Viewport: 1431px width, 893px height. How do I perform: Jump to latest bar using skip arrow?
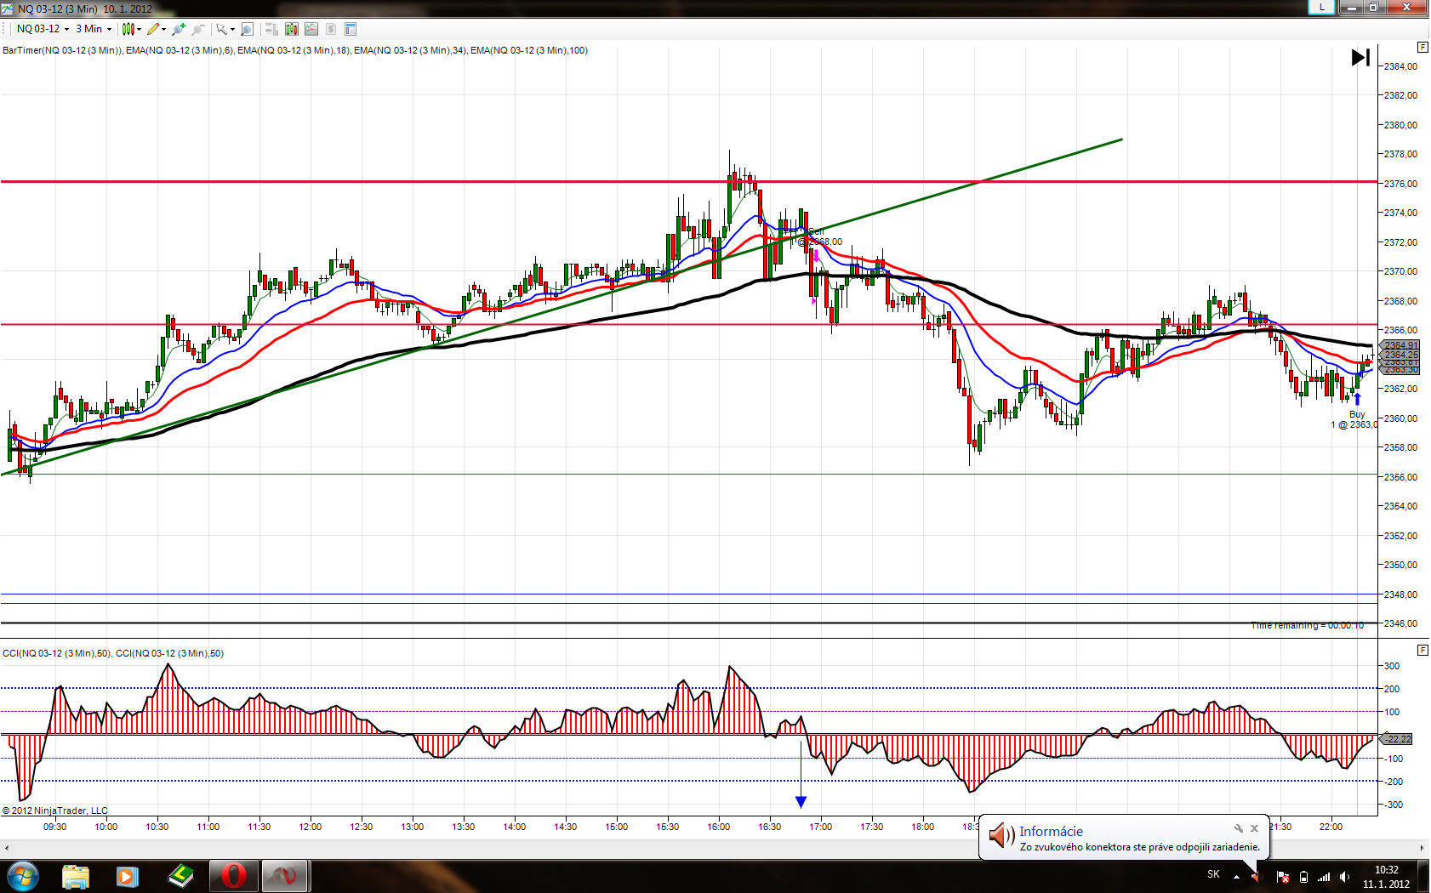point(1360,58)
